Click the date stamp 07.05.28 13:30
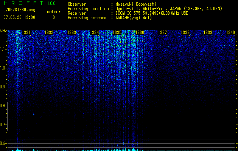 (19, 17)
